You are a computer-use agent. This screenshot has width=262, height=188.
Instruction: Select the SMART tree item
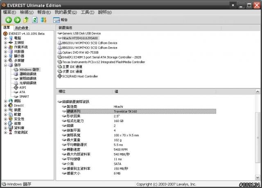pos(24,97)
